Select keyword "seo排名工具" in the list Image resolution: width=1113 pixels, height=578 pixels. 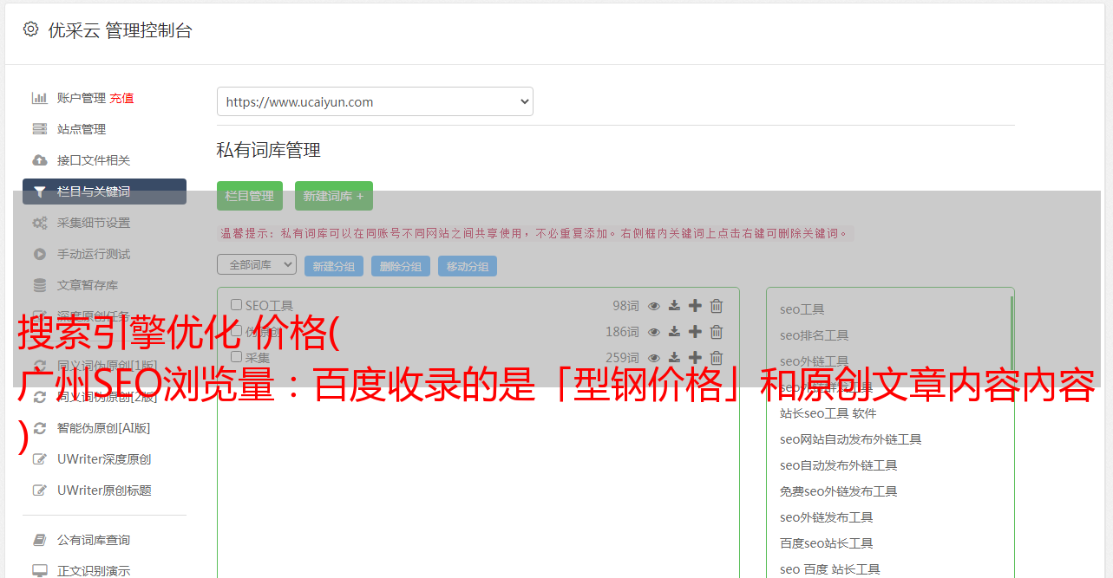(814, 335)
